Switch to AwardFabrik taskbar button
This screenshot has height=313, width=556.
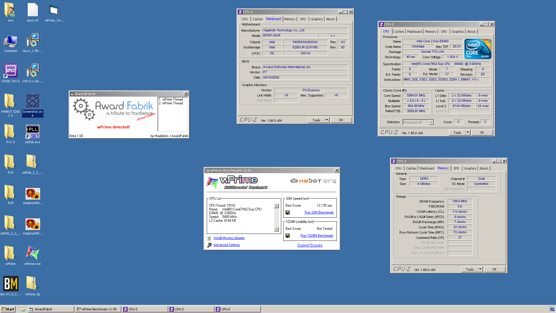point(51,309)
